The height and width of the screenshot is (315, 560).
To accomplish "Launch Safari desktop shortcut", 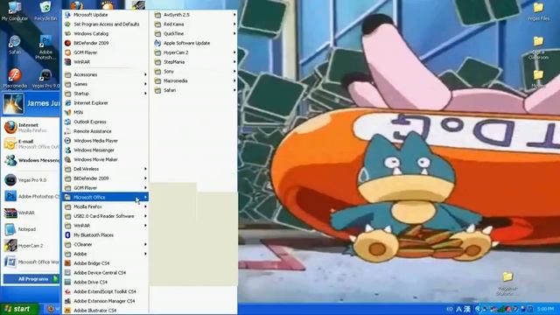I will click(x=15, y=45).
